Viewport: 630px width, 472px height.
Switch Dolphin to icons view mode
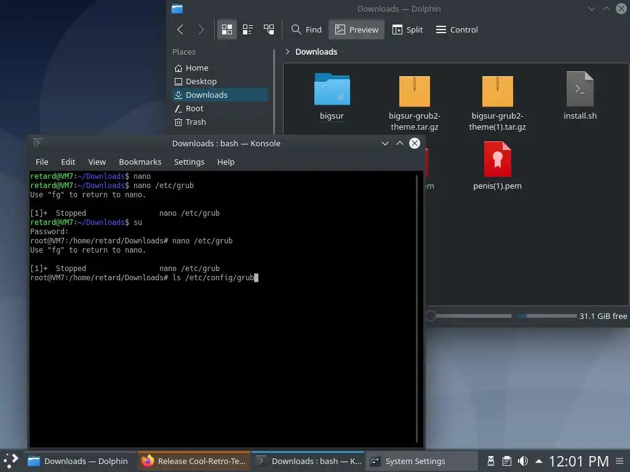(227, 29)
